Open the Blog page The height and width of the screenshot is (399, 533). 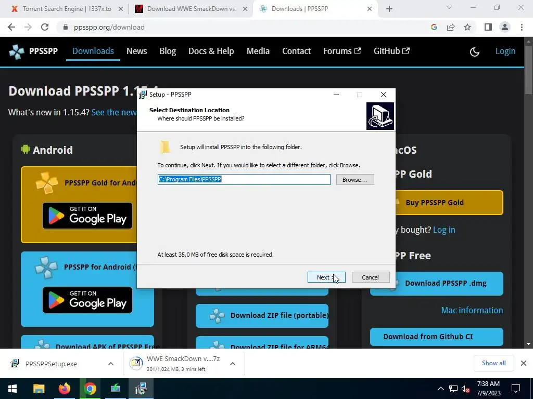(x=168, y=51)
